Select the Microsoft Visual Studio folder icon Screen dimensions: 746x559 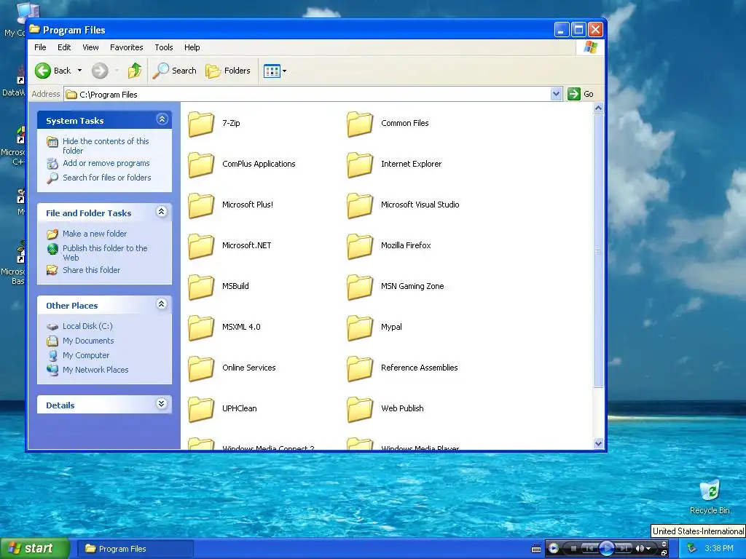point(360,205)
